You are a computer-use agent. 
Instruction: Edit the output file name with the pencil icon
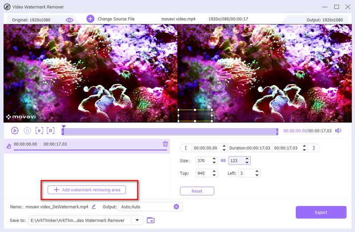coord(94,207)
